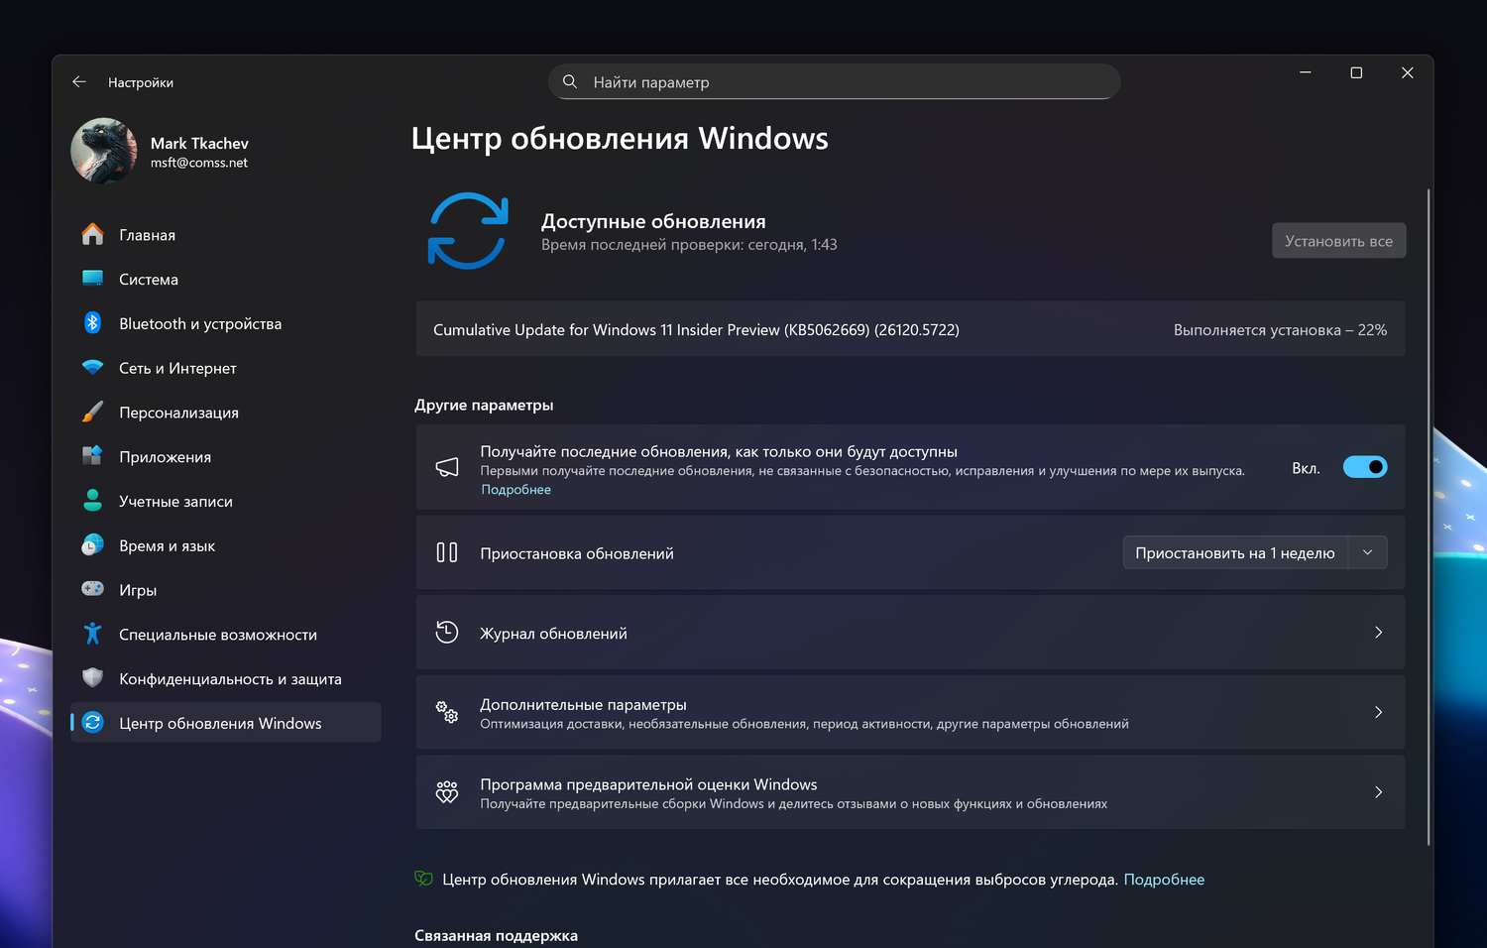This screenshot has width=1487, height=948.
Task: Click the Программа предварительной оценки Windows title
Action: (648, 784)
